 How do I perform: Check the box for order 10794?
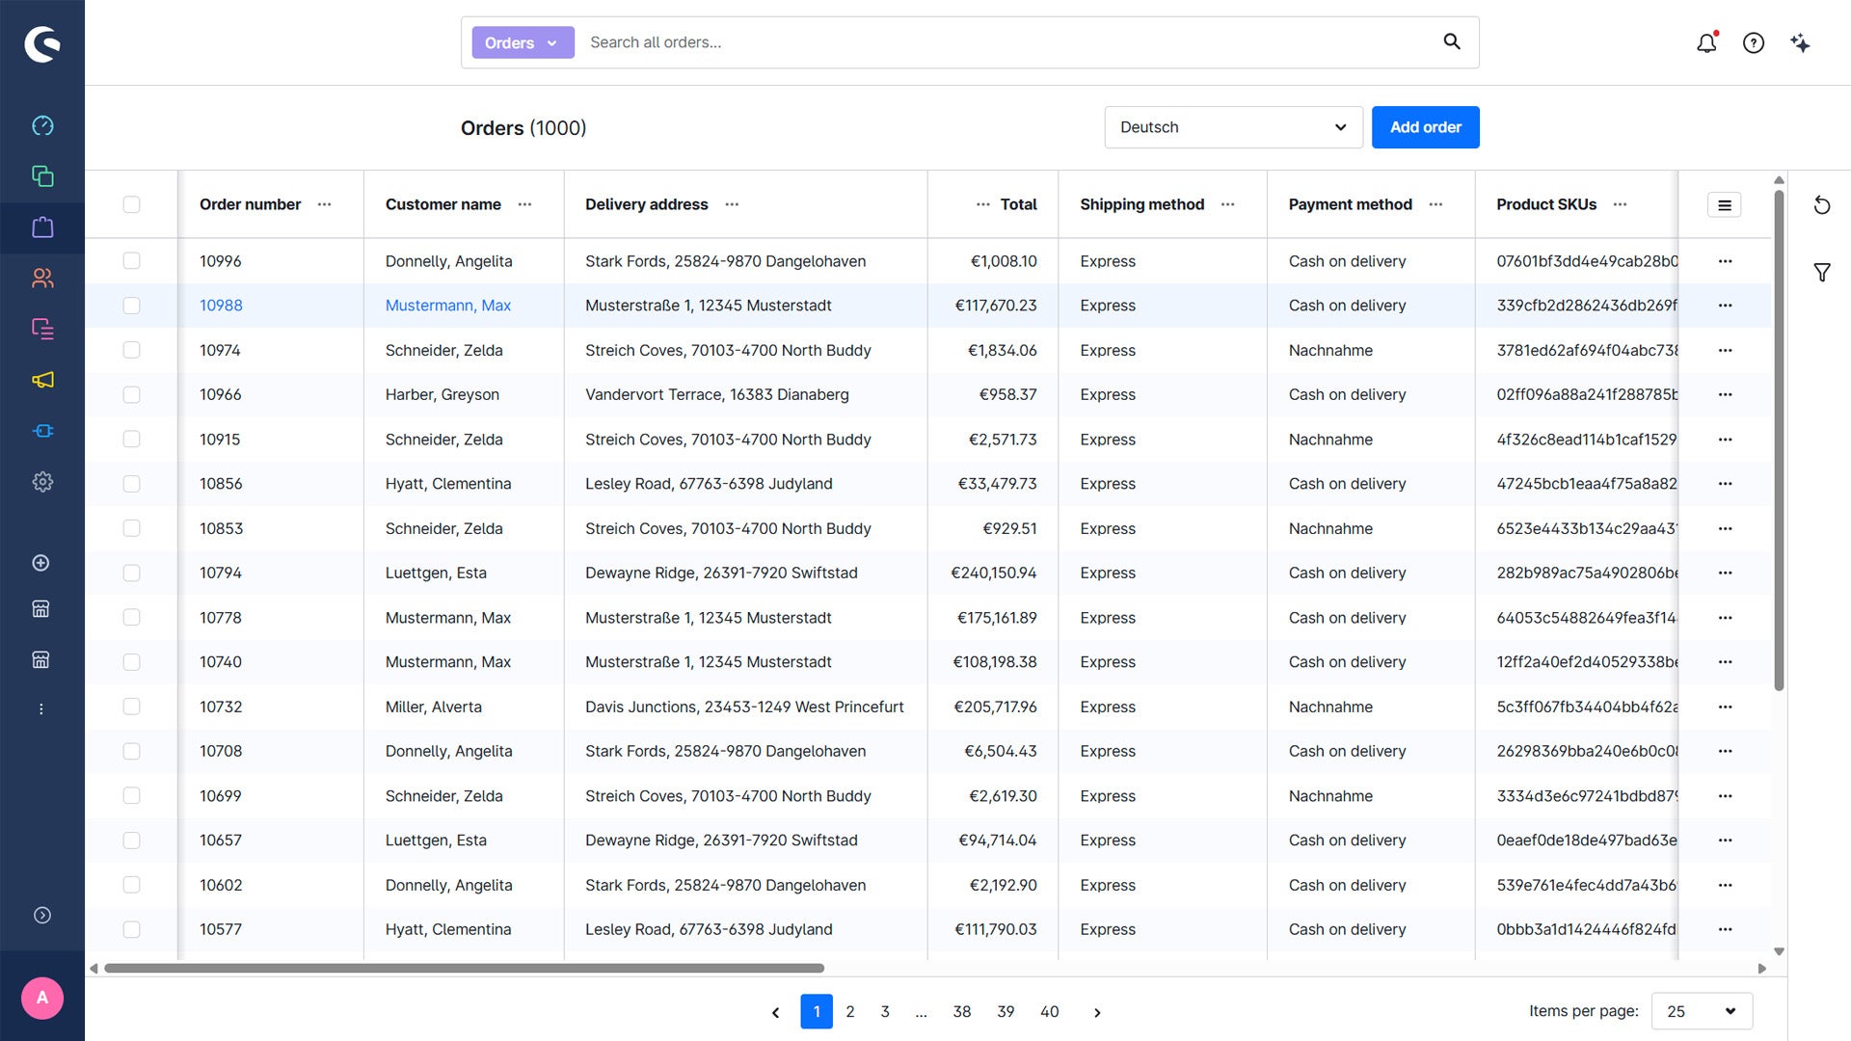coord(132,573)
